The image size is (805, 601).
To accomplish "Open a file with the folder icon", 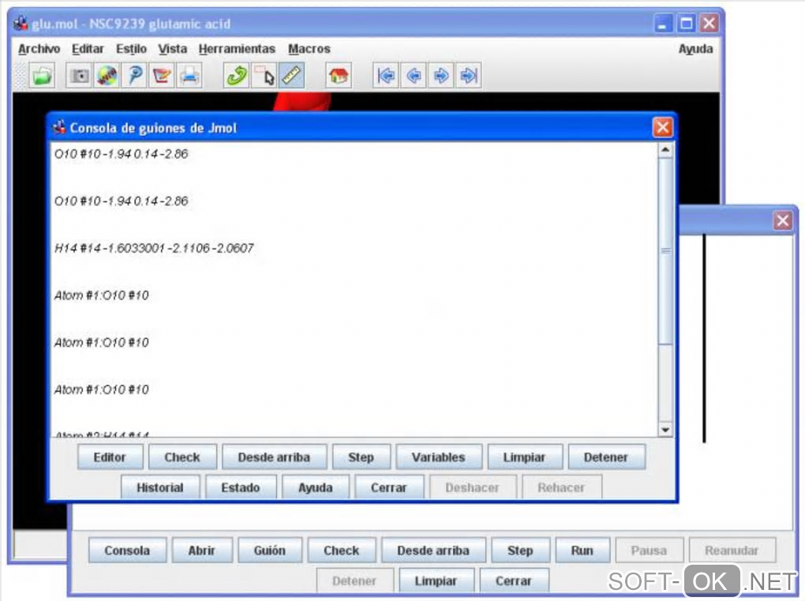I will tap(42, 76).
